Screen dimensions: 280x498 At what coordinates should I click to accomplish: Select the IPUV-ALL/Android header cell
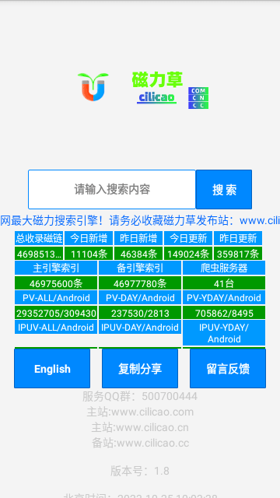(56, 327)
